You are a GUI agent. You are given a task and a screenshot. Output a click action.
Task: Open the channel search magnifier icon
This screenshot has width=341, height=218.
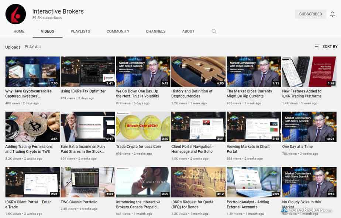coord(214,31)
